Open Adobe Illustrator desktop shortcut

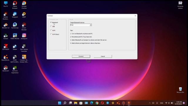click(6, 16)
